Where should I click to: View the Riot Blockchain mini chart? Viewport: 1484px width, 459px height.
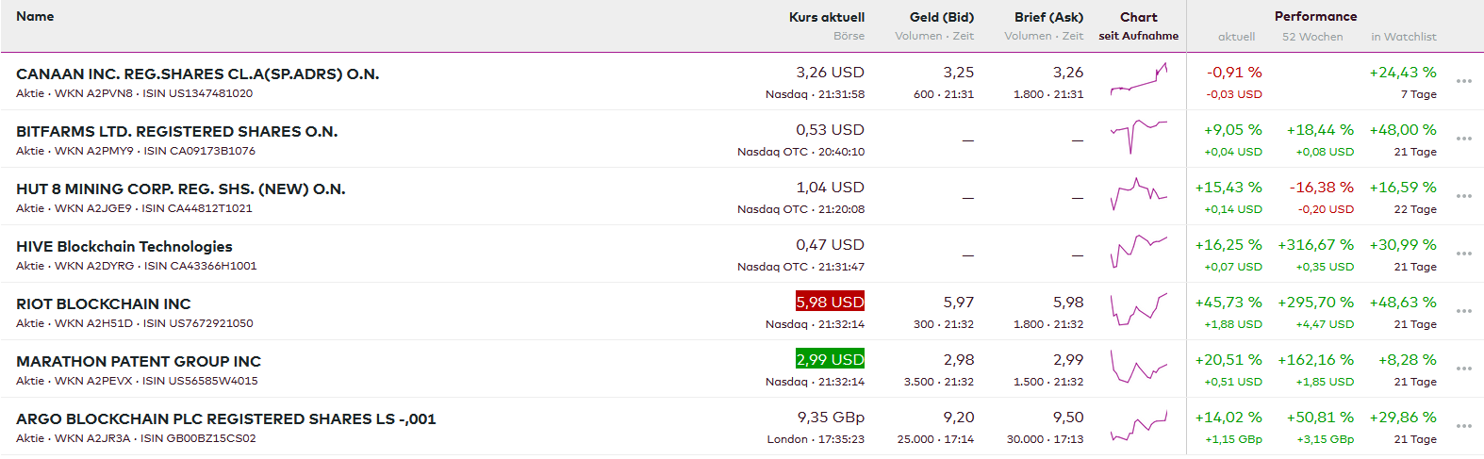pos(1138,311)
